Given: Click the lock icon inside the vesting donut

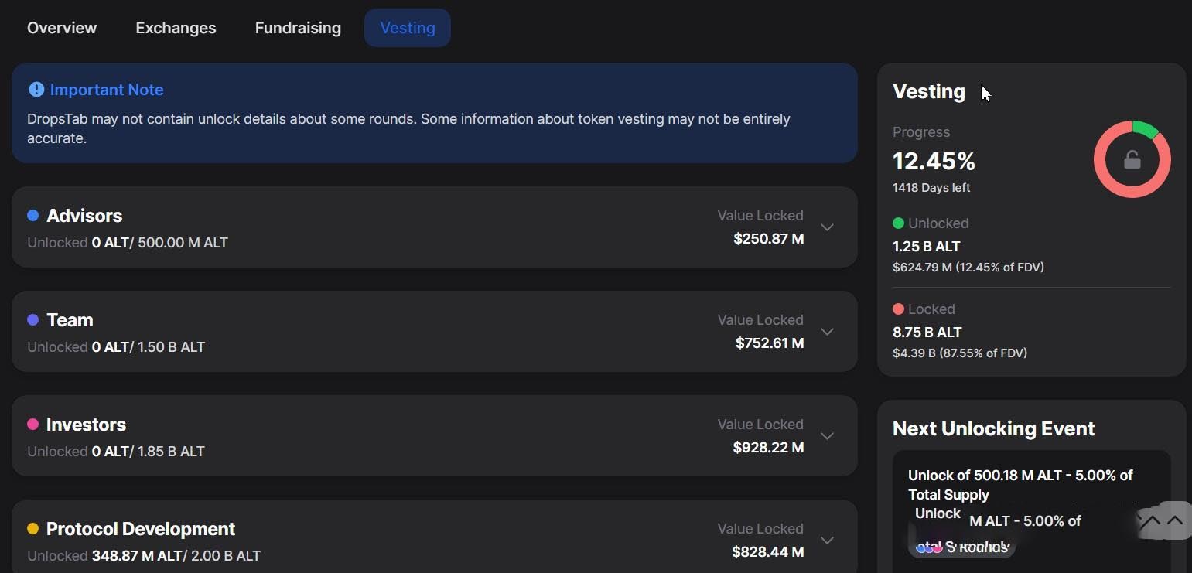Looking at the screenshot, I should (x=1132, y=159).
